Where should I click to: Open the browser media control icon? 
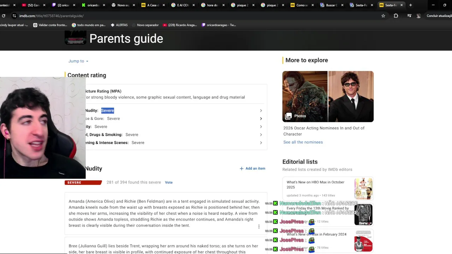click(x=409, y=16)
